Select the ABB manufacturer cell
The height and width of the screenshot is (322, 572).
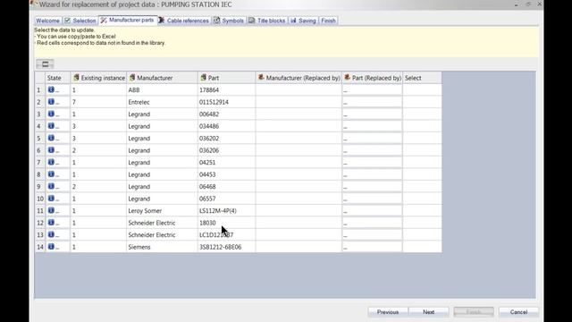point(162,90)
